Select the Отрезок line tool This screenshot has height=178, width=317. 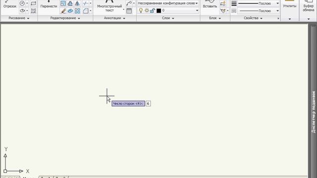pos(10,4)
